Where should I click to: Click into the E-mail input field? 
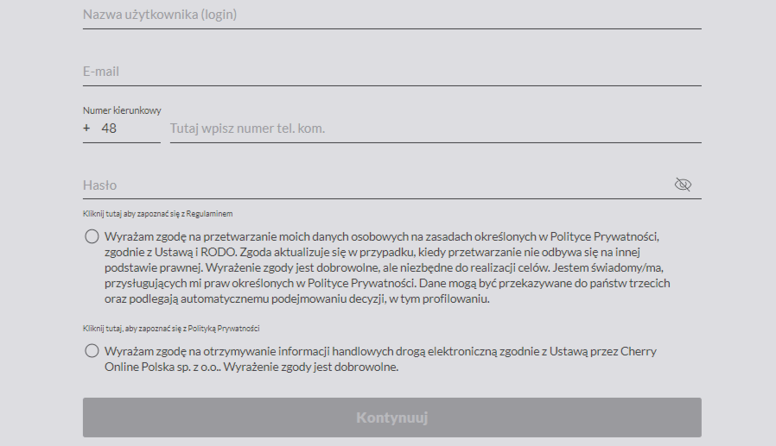tap(392, 72)
